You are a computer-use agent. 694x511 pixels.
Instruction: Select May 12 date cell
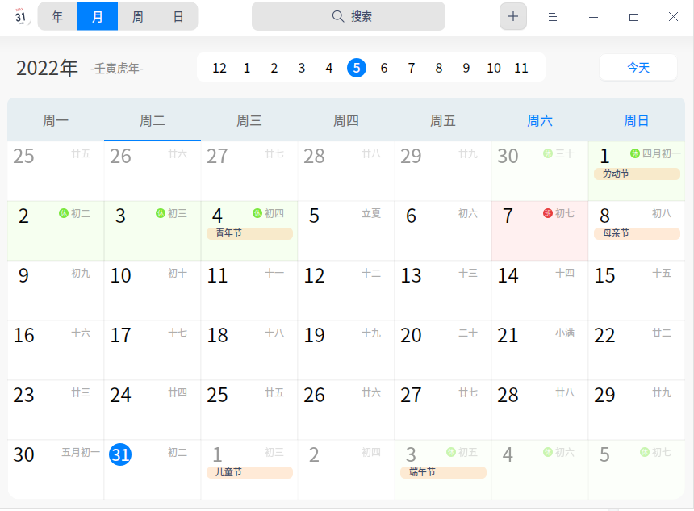pos(346,291)
